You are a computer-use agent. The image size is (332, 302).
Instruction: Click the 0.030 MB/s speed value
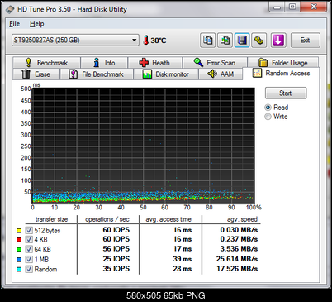(239, 230)
